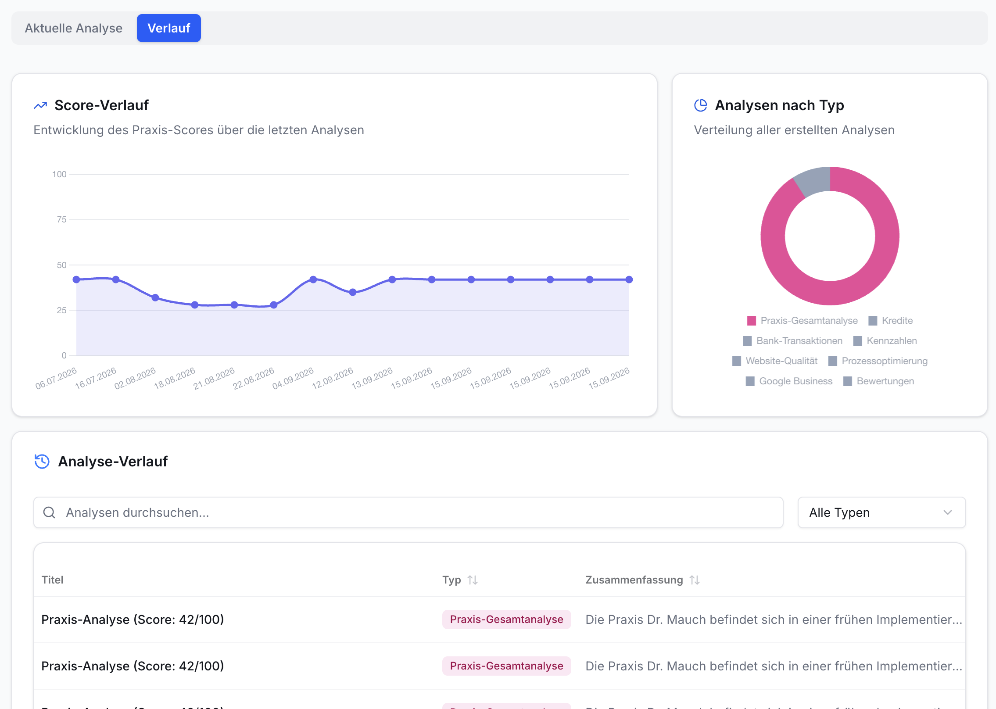Click the 13.09.2026 data point on chart
996x709 pixels.
pyautogui.click(x=392, y=279)
